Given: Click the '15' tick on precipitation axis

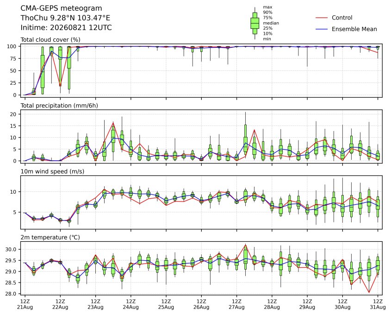Looking at the screenshot, I should [13, 126].
